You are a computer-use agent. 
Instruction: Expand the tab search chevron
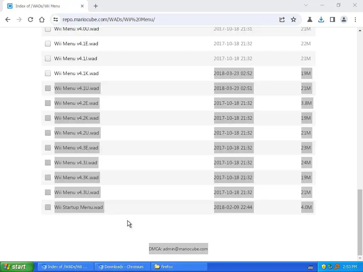[306, 5]
